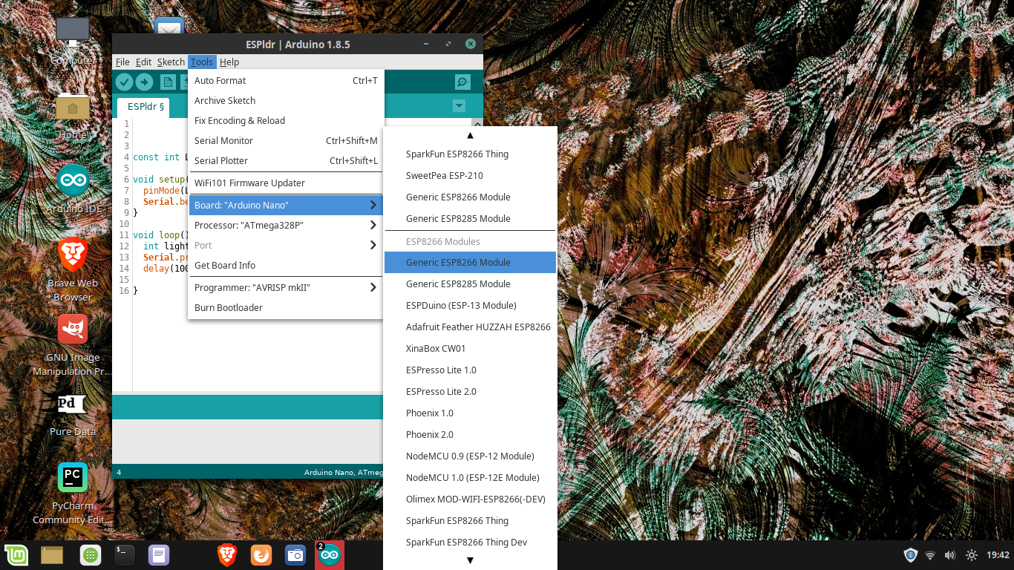Screen dimensions: 1014x570
Task: Select XinaBox CW01 board
Action: 470,348
